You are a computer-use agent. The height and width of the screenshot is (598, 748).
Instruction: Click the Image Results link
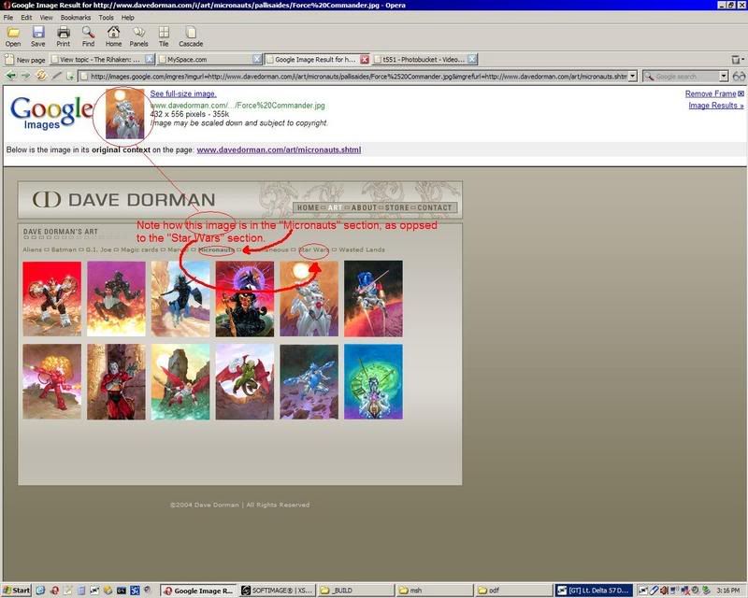[715, 106]
